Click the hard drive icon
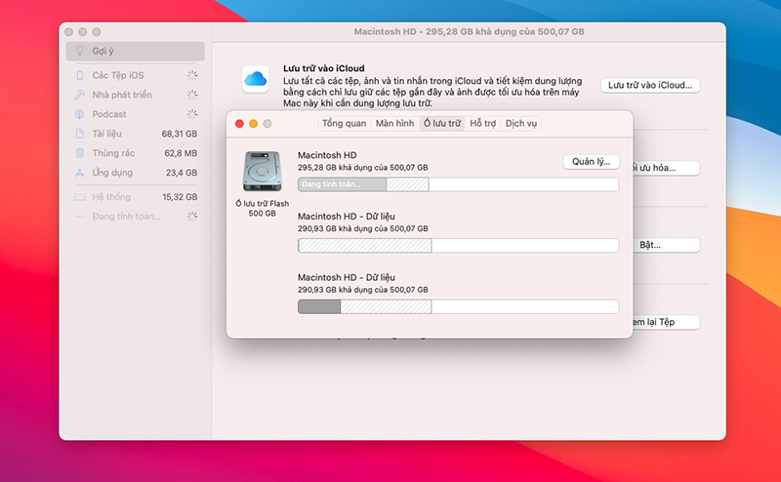 (263, 172)
